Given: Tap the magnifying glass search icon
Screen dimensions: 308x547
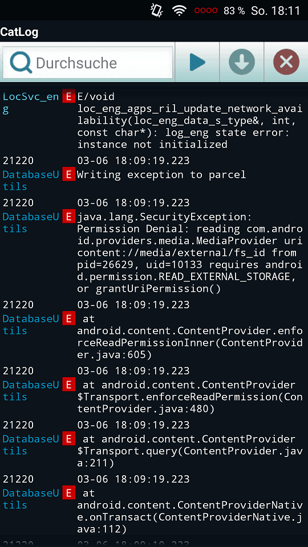Looking at the screenshot, I should [x=21, y=63].
